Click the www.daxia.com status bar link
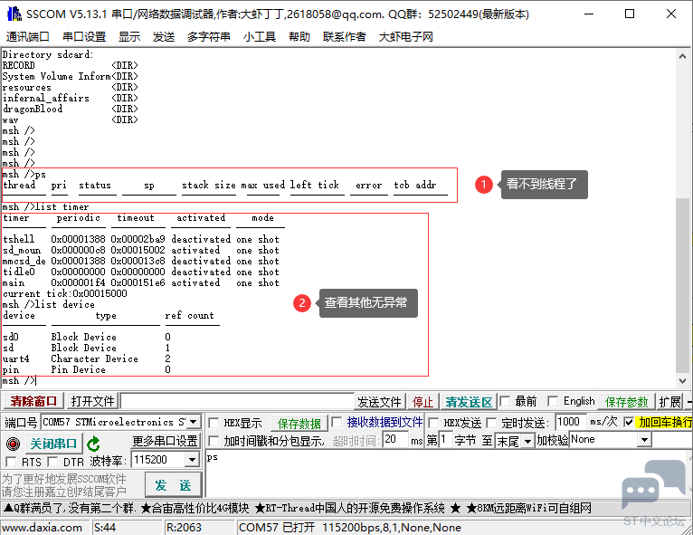693x535 pixels. [x=42, y=528]
